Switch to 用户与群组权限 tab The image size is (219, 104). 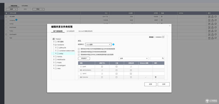(58, 31)
